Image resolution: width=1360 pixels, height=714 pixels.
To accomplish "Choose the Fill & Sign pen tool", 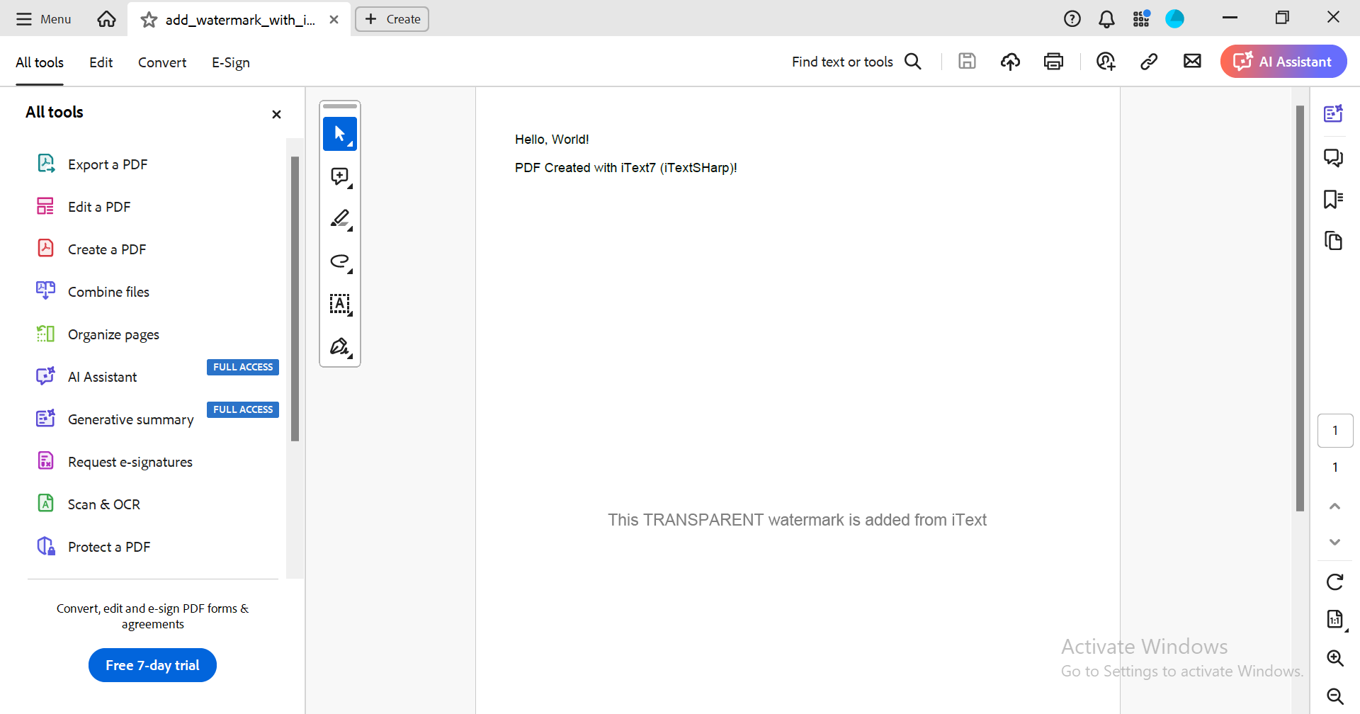I will tap(340, 346).
